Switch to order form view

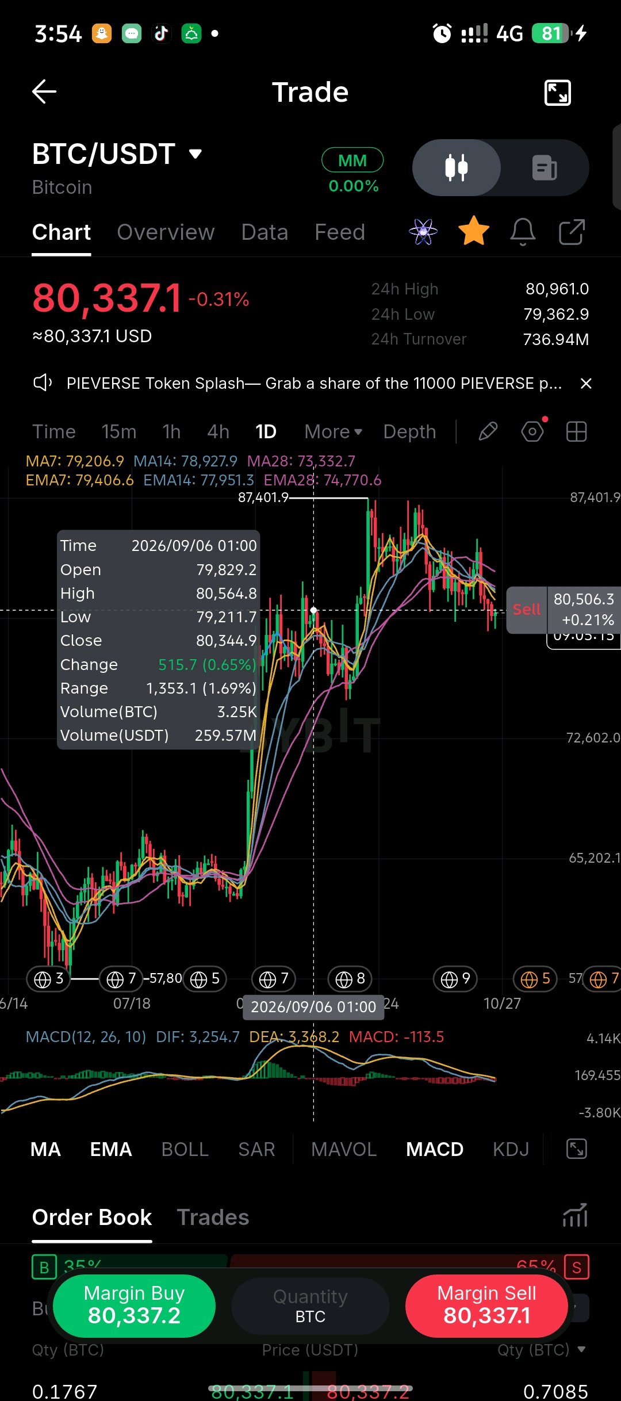click(x=545, y=168)
